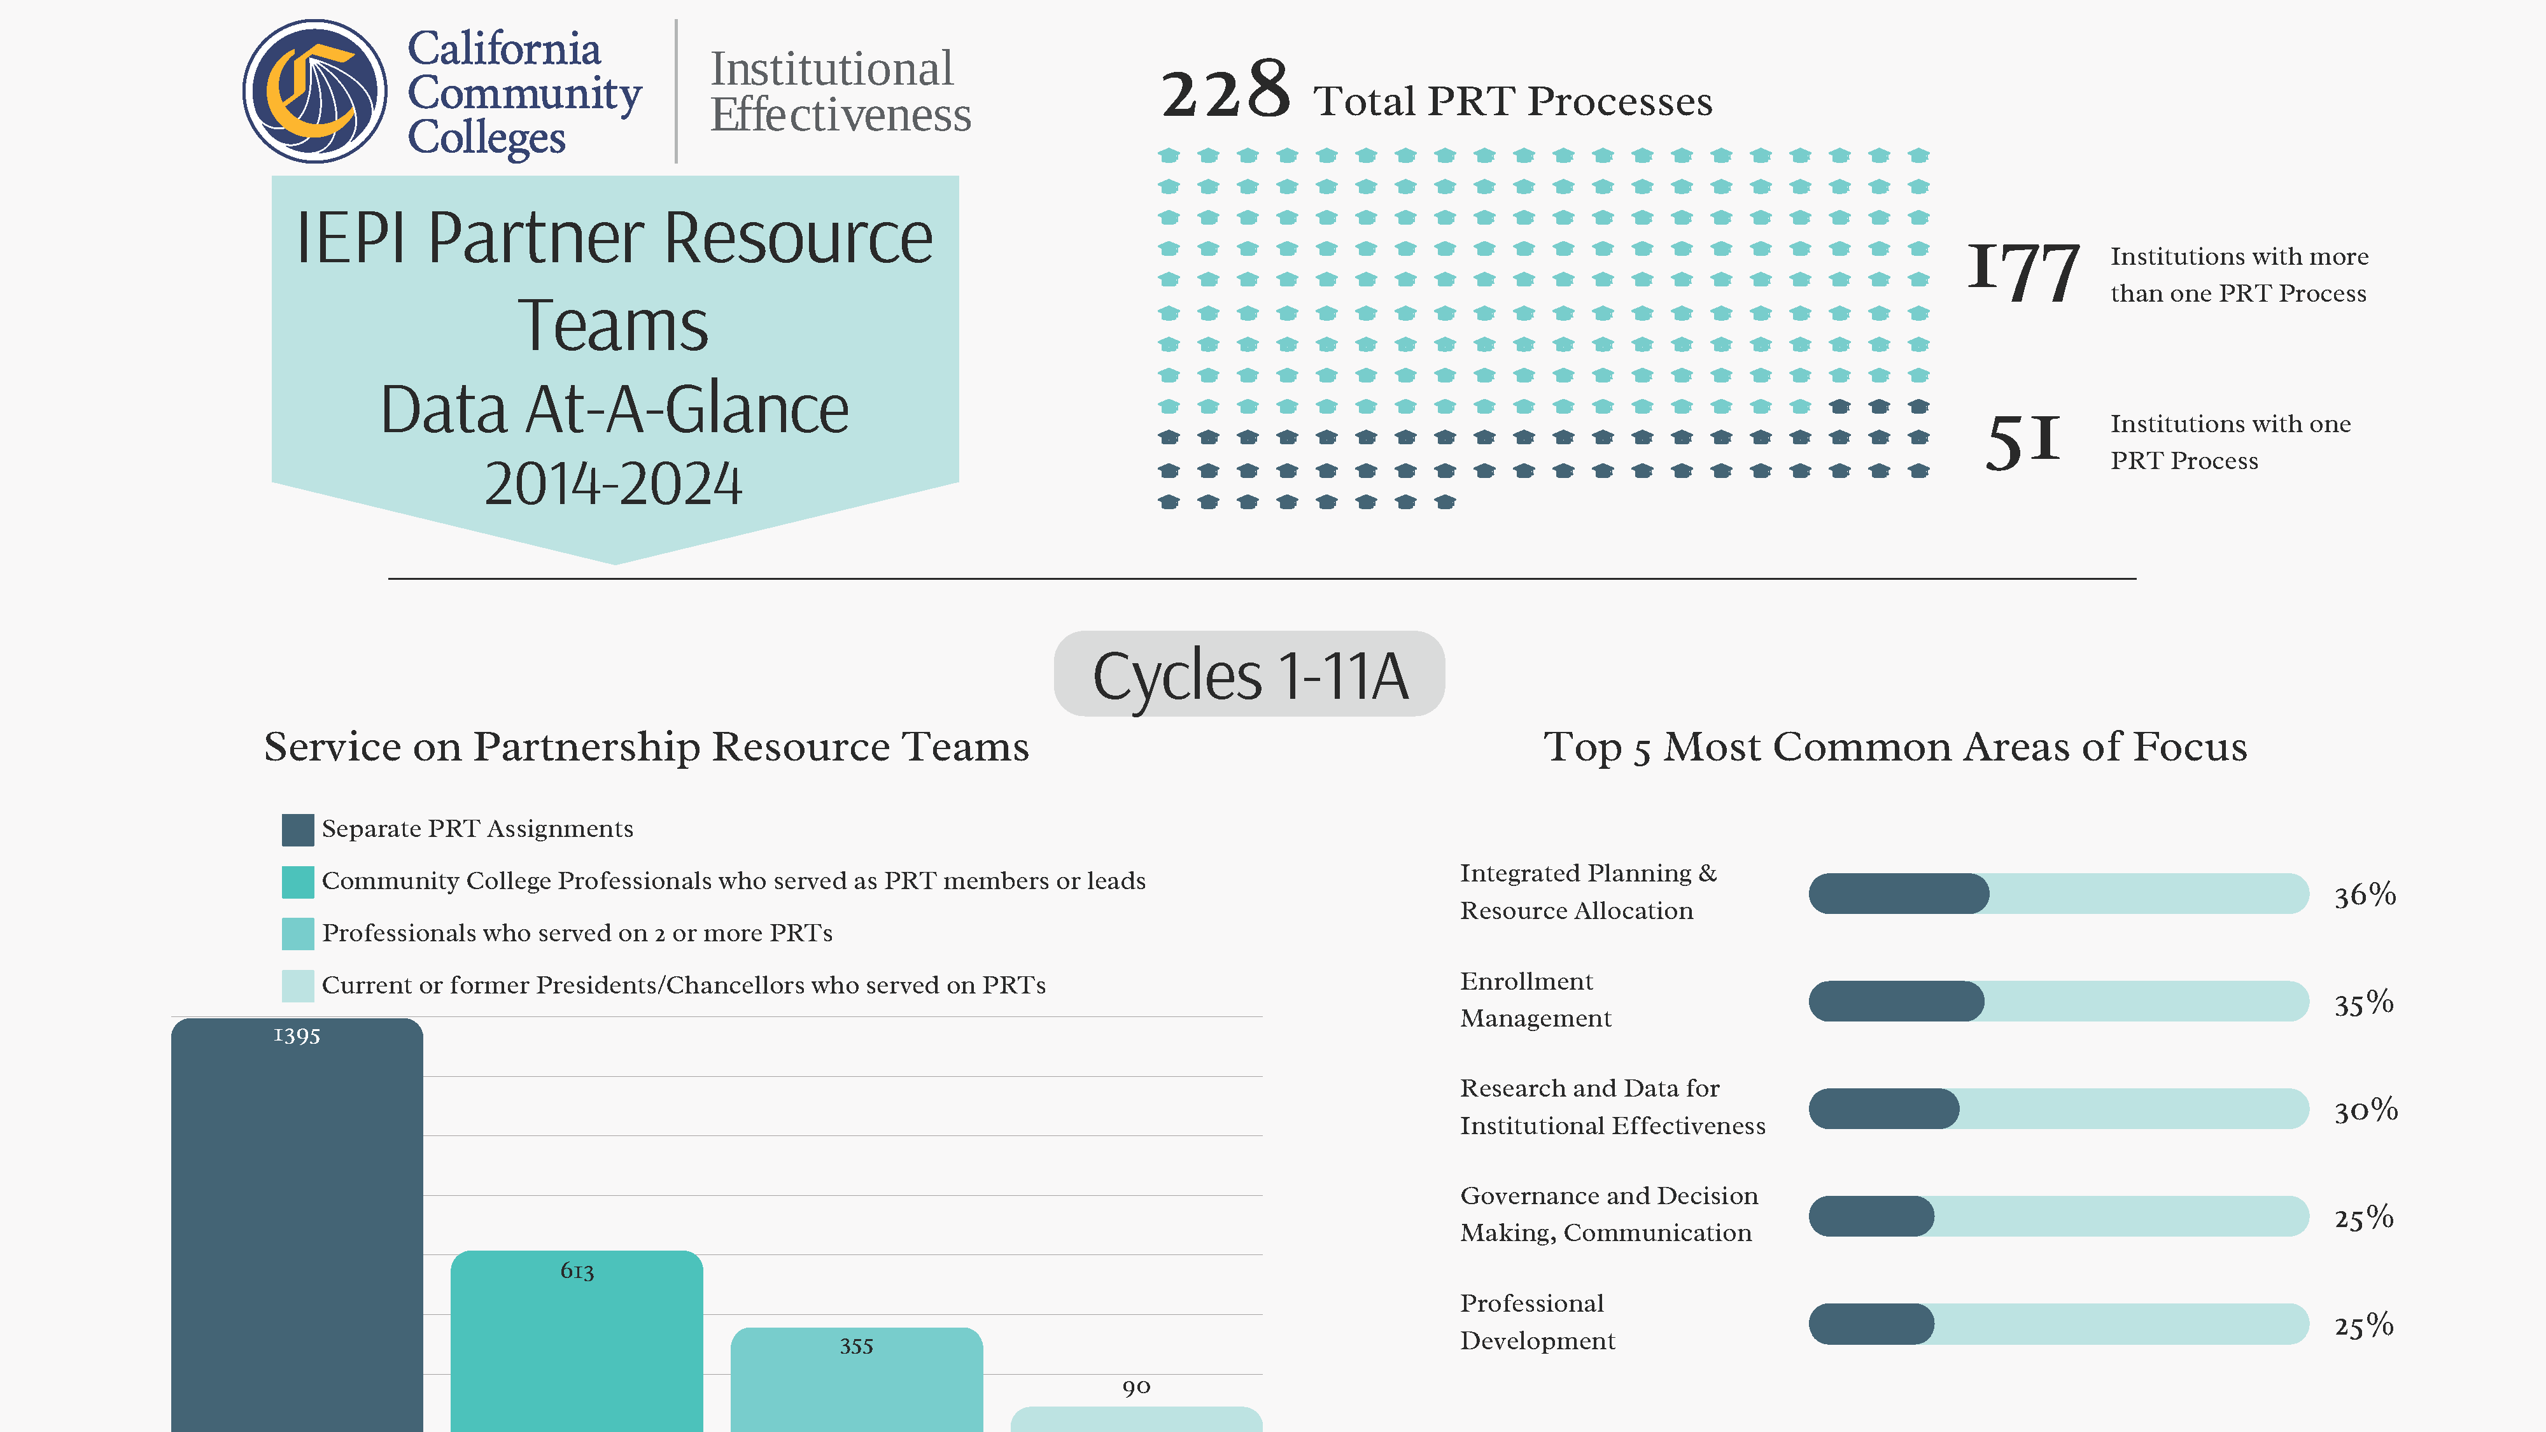Click the California Community Colleges circular logo

[314, 91]
